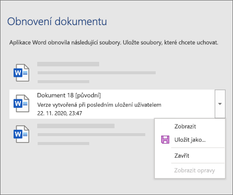The width and height of the screenshot is (233, 195).
Task: Select the Dokument 18 [původní] title
Action: click(69, 96)
